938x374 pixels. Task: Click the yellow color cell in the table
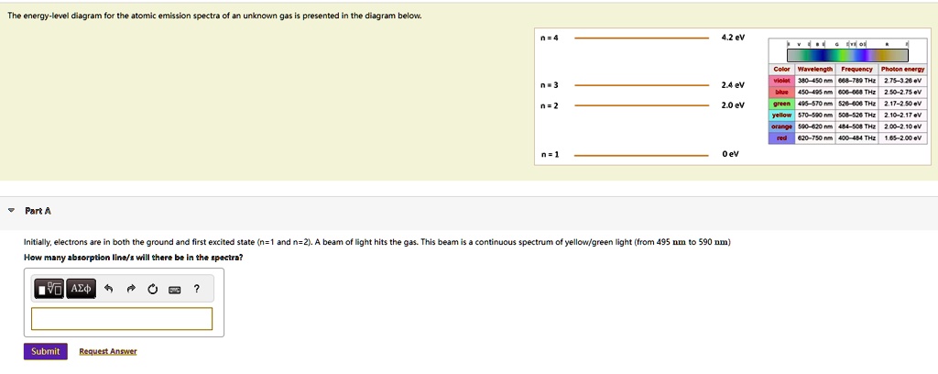click(x=781, y=115)
